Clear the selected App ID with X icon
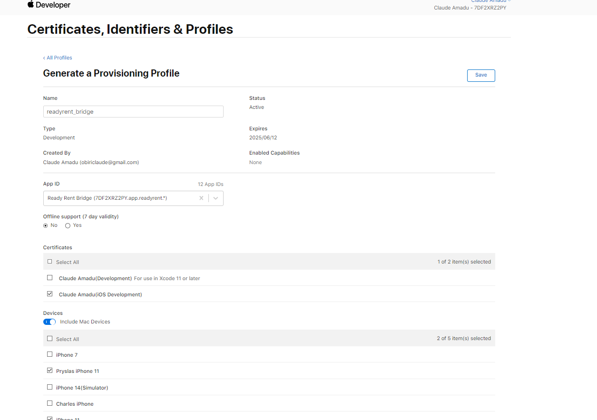This screenshot has height=420, width=597. (x=201, y=198)
